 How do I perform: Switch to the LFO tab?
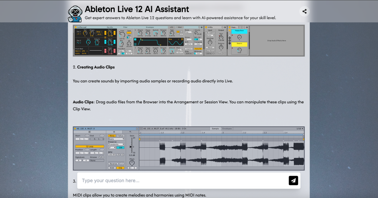(171, 27)
